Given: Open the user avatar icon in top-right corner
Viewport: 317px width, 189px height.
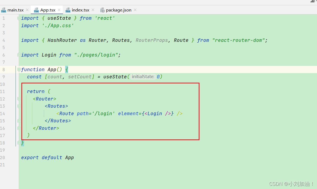Looking at the screenshot, I should tap(313, 2).
